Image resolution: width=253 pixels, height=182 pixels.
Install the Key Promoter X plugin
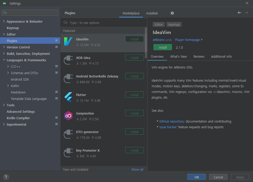[x=135, y=150]
